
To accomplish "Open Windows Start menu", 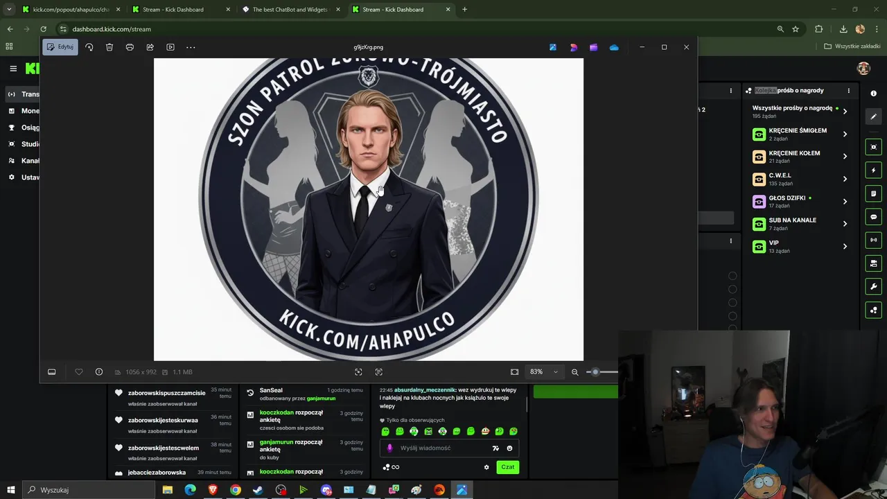I will click(11, 490).
